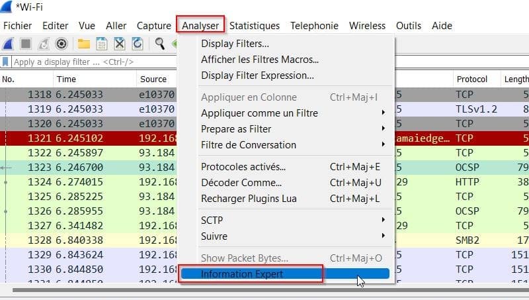Image resolution: width=529 pixels, height=300 pixels.
Task: Click the horizontal scrollbar of packet list
Action: click(x=270, y=290)
